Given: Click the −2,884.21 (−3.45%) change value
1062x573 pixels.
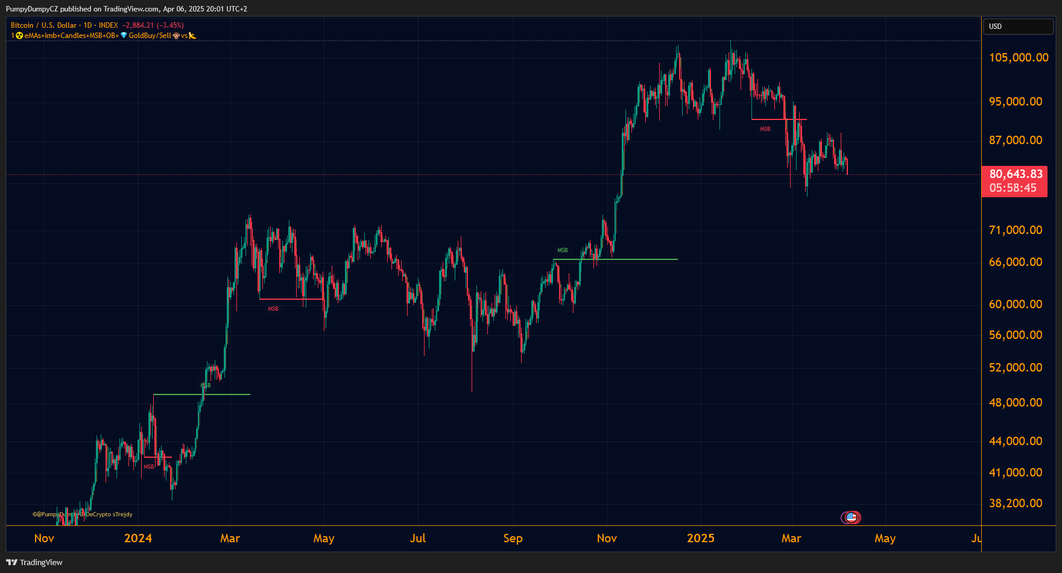Looking at the screenshot, I should click(153, 25).
